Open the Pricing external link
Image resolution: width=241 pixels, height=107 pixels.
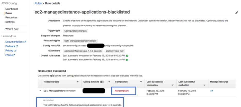coord(11,51)
